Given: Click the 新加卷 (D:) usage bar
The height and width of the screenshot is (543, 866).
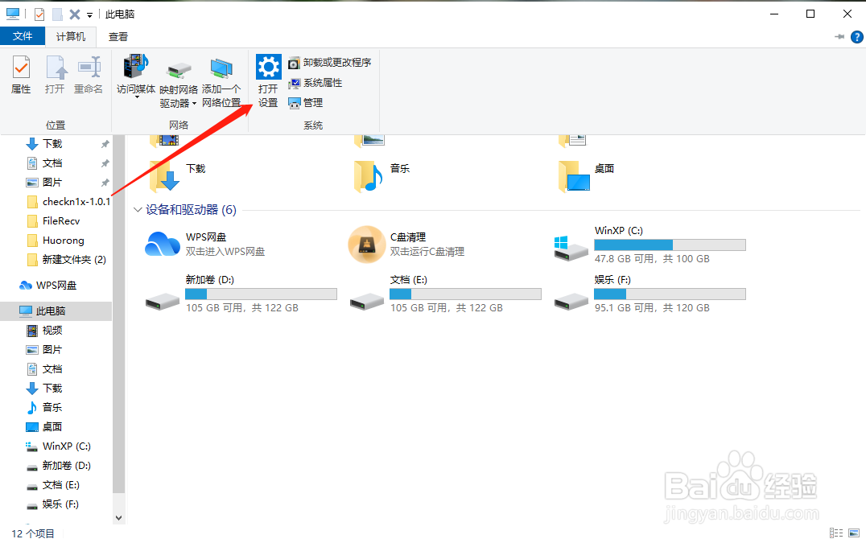Looking at the screenshot, I should tap(262, 294).
